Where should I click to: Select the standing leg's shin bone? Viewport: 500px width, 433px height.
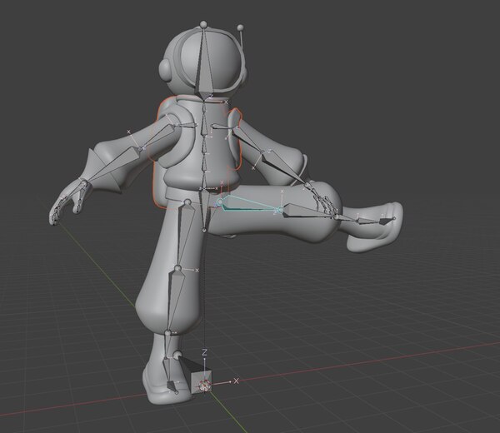coord(175,300)
